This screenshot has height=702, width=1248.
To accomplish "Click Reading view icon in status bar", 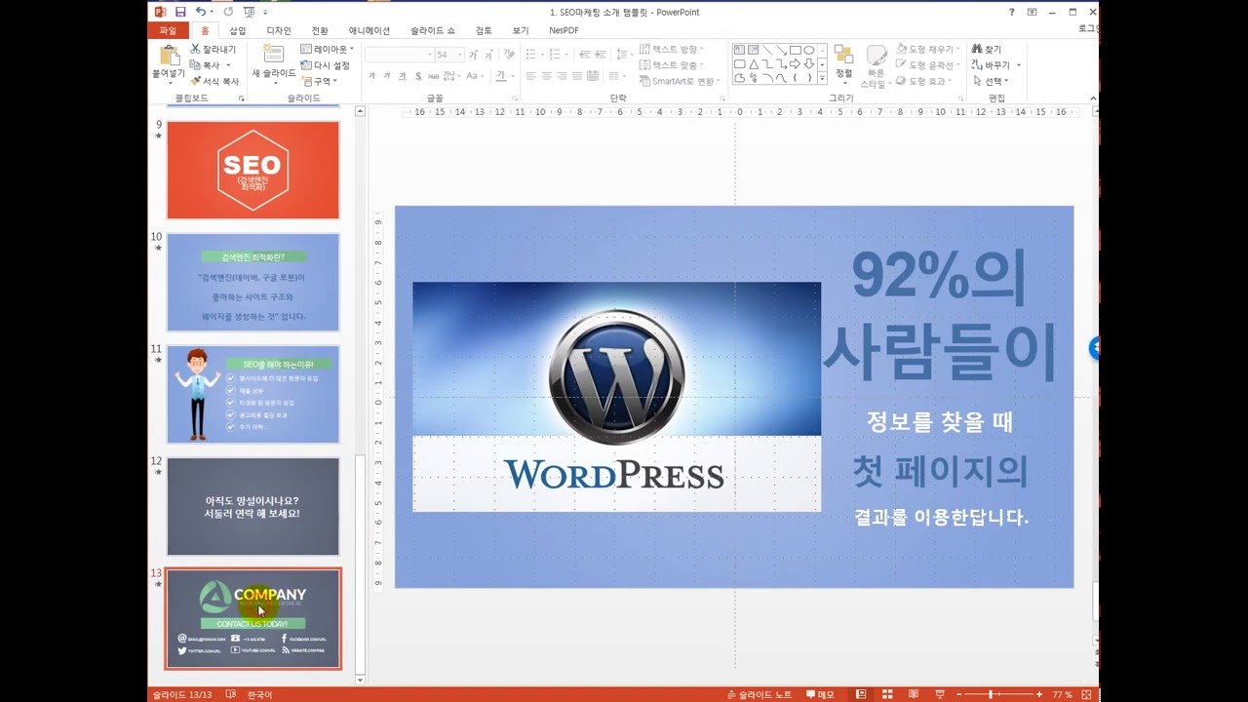I will [x=912, y=694].
